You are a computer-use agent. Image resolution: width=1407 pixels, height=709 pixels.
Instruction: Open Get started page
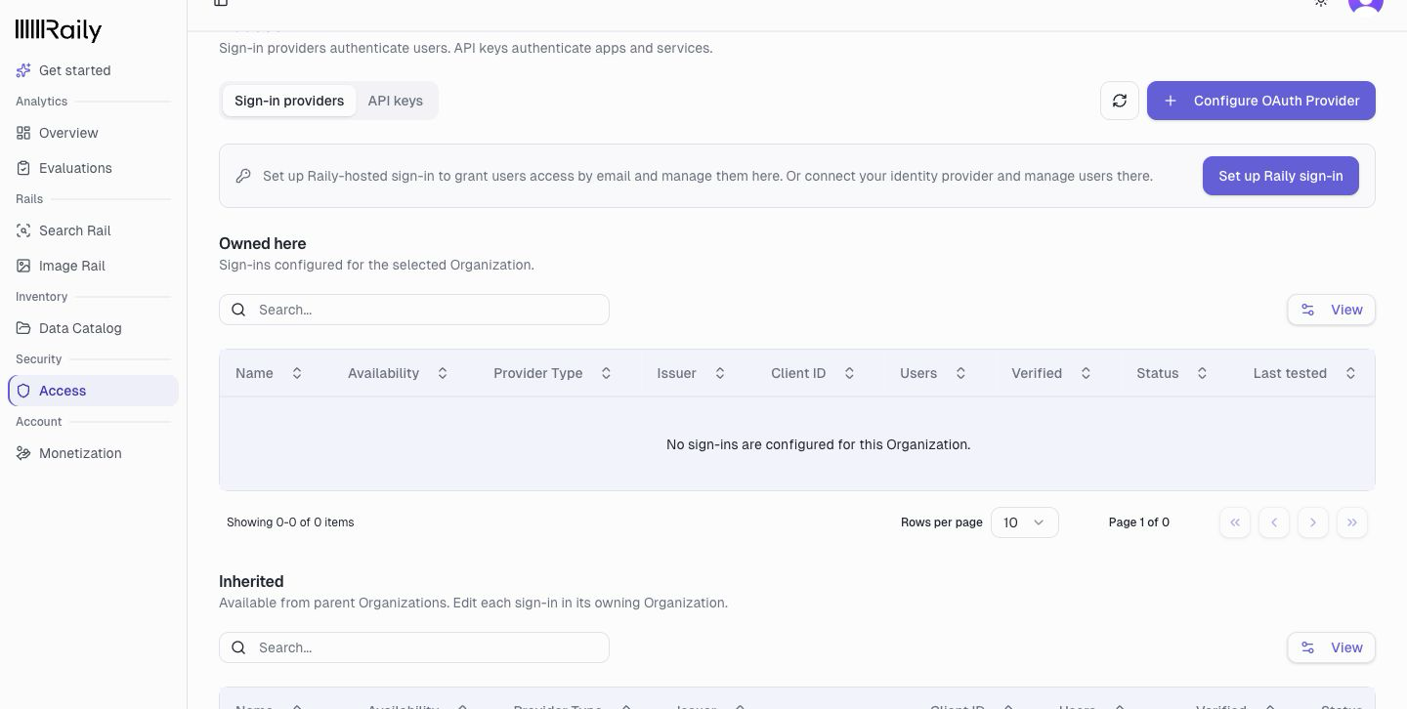(x=93, y=70)
